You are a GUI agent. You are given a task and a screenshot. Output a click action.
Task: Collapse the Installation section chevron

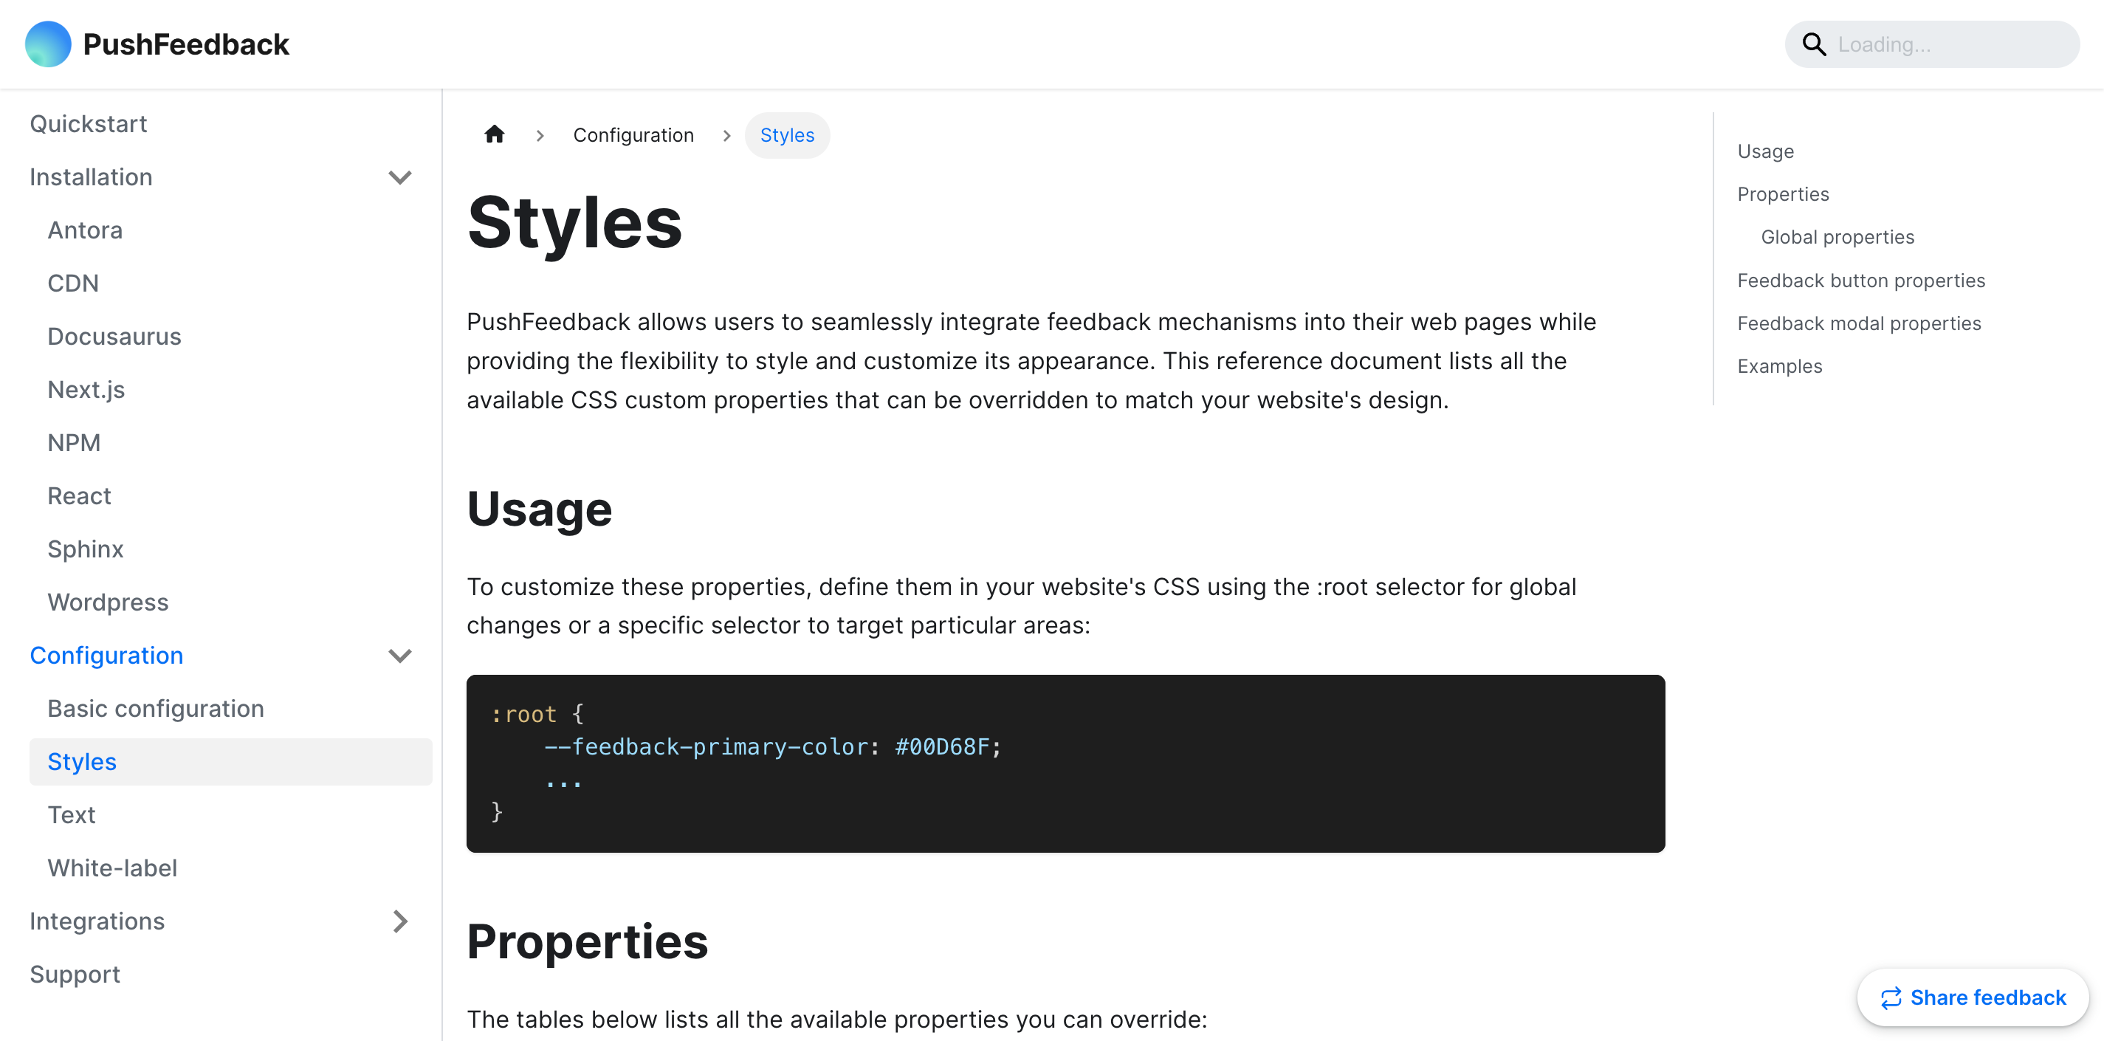pos(399,177)
